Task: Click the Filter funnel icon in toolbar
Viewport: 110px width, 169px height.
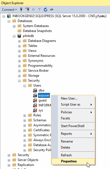Action: click(x=39, y=10)
